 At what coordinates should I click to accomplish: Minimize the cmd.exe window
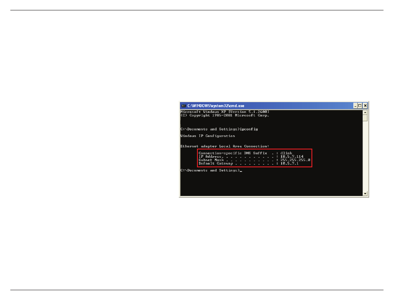pos(355,106)
